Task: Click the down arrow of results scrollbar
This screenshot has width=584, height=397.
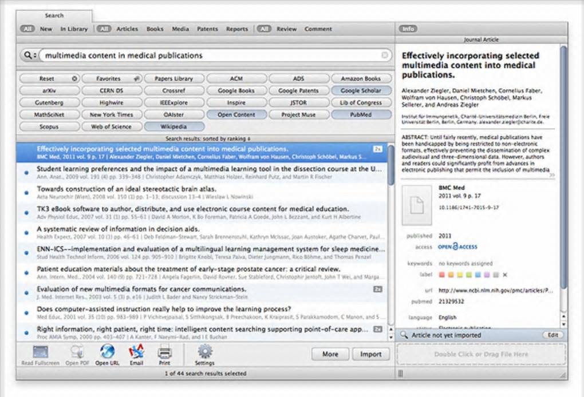Action: coord(390,337)
